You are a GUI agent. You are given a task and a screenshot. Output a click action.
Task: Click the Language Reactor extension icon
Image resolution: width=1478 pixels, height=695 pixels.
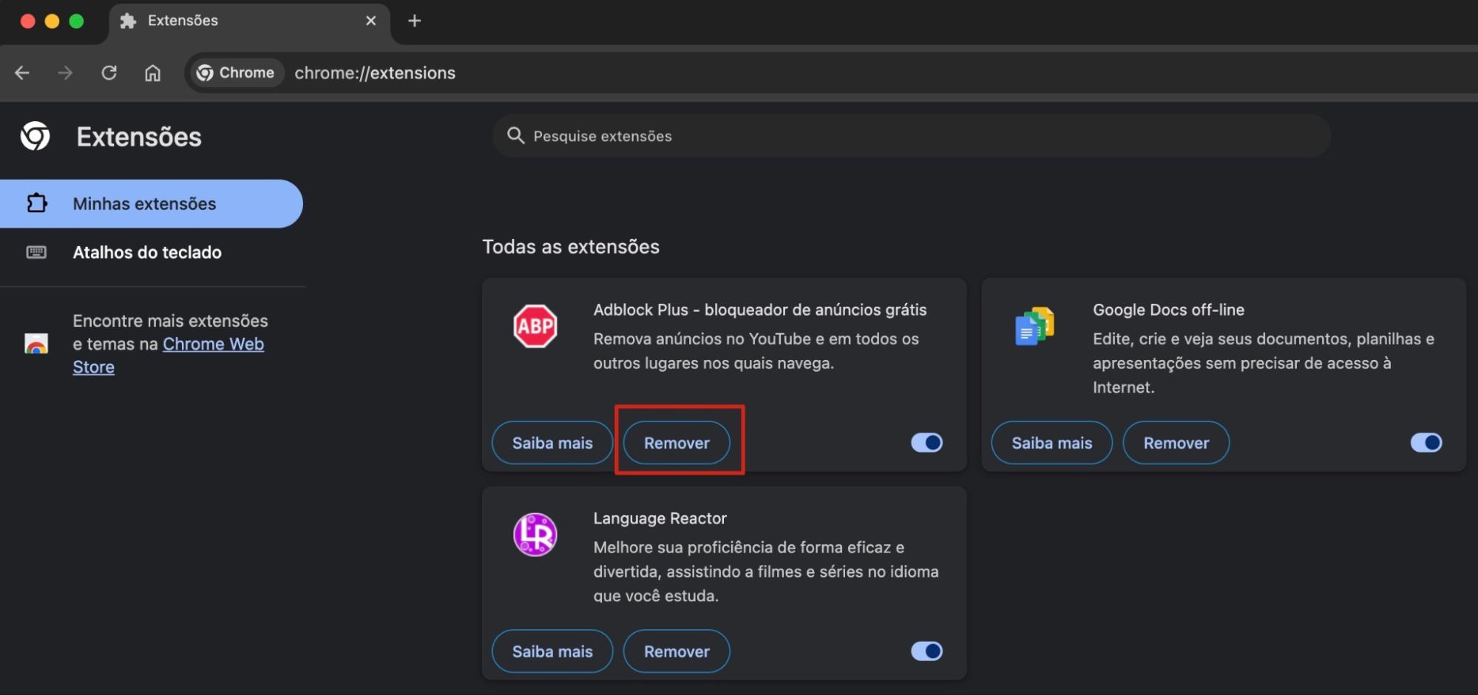535,534
